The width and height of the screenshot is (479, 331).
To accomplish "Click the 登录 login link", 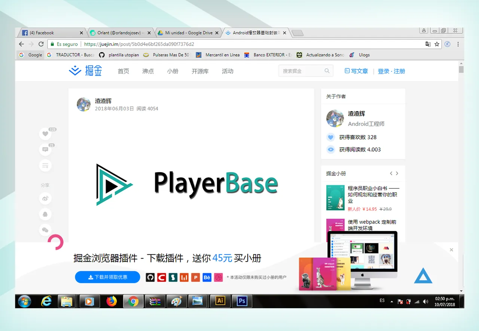I will [384, 71].
